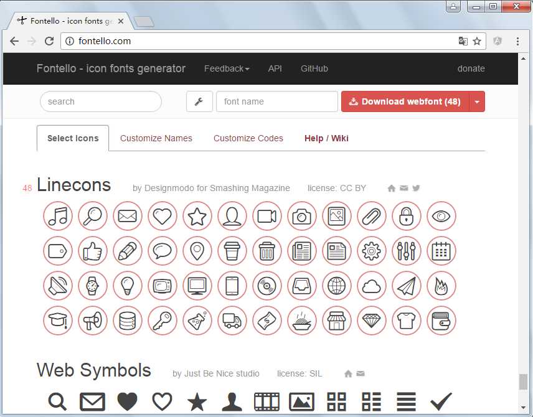The image size is (533, 417).
Task: Select the Linecons video camera icon
Action: tap(267, 216)
